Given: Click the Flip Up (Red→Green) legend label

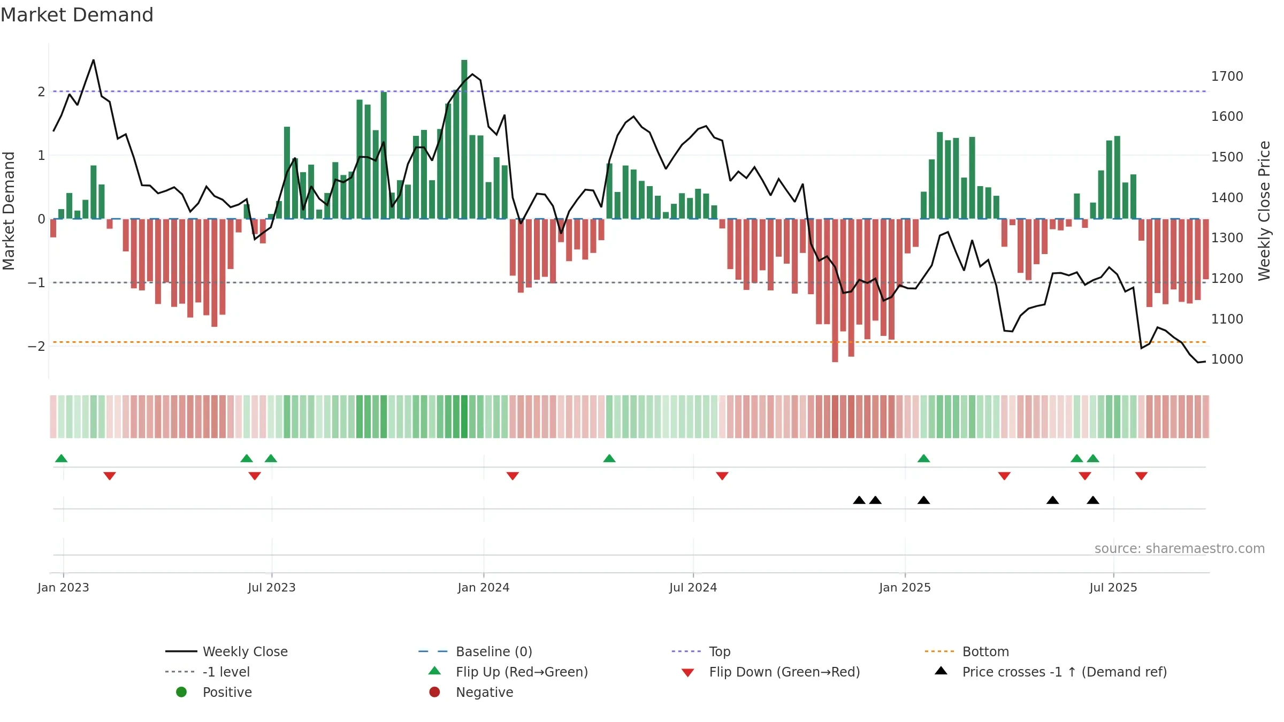Looking at the screenshot, I should [522, 672].
